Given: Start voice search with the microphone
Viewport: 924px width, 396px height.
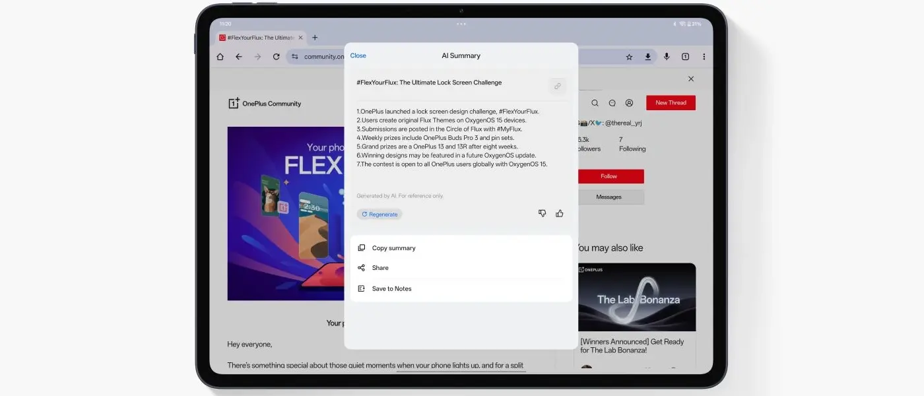Looking at the screenshot, I should coord(667,57).
